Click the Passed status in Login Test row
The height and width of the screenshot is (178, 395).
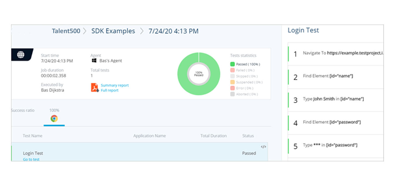[249, 153]
